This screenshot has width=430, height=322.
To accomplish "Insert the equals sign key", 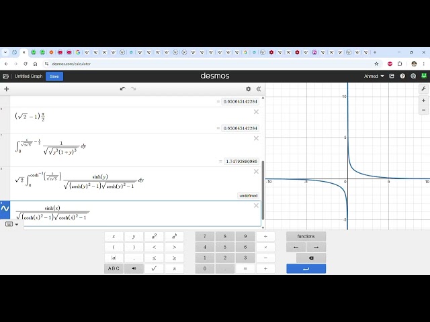I will coord(245,268).
